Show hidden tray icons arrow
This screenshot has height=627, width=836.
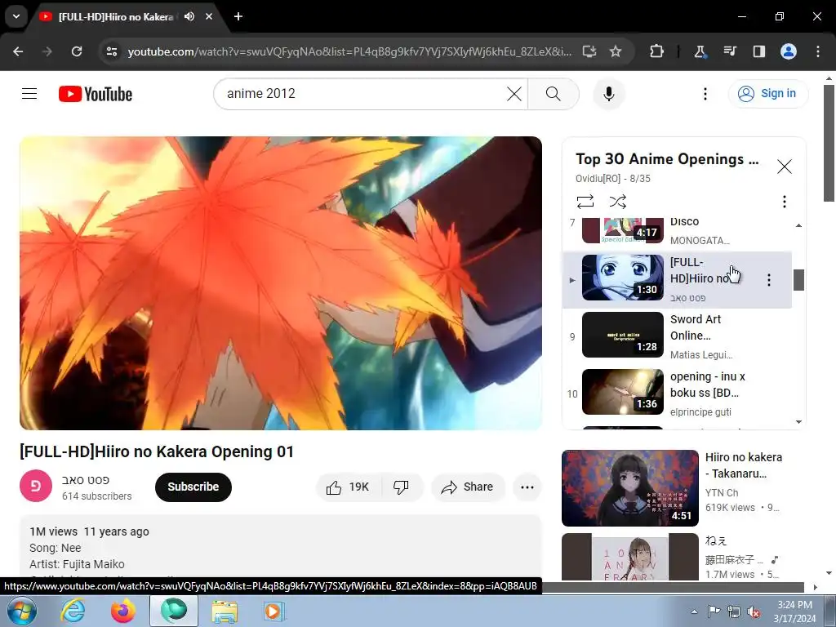tap(694, 611)
